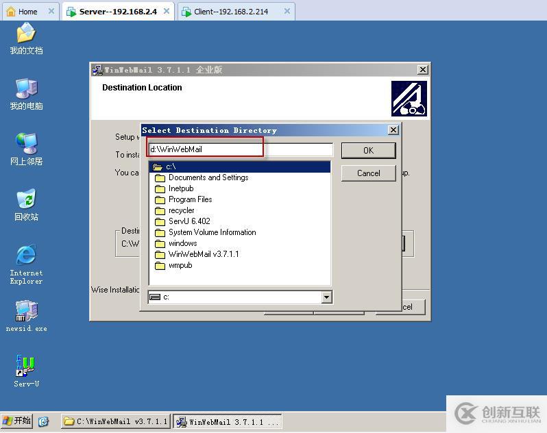Open the C:\WinWebMail v3.7.1.1 taskbar button
This screenshot has width=547, height=433.
[x=116, y=421]
